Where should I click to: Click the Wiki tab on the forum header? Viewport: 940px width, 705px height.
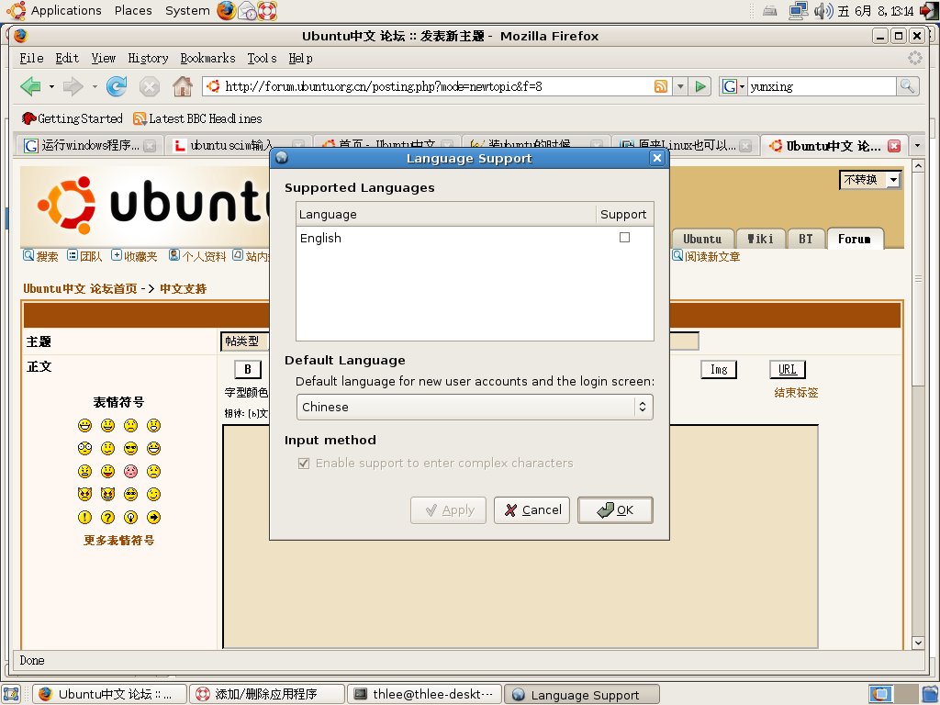(760, 239)
